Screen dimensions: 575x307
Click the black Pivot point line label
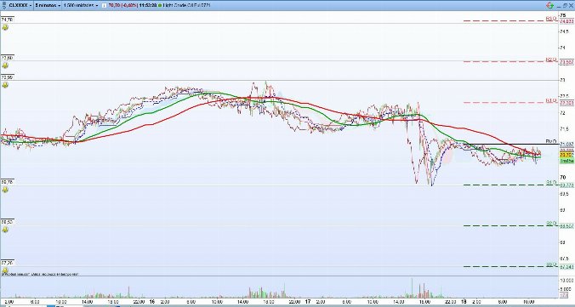551,141
